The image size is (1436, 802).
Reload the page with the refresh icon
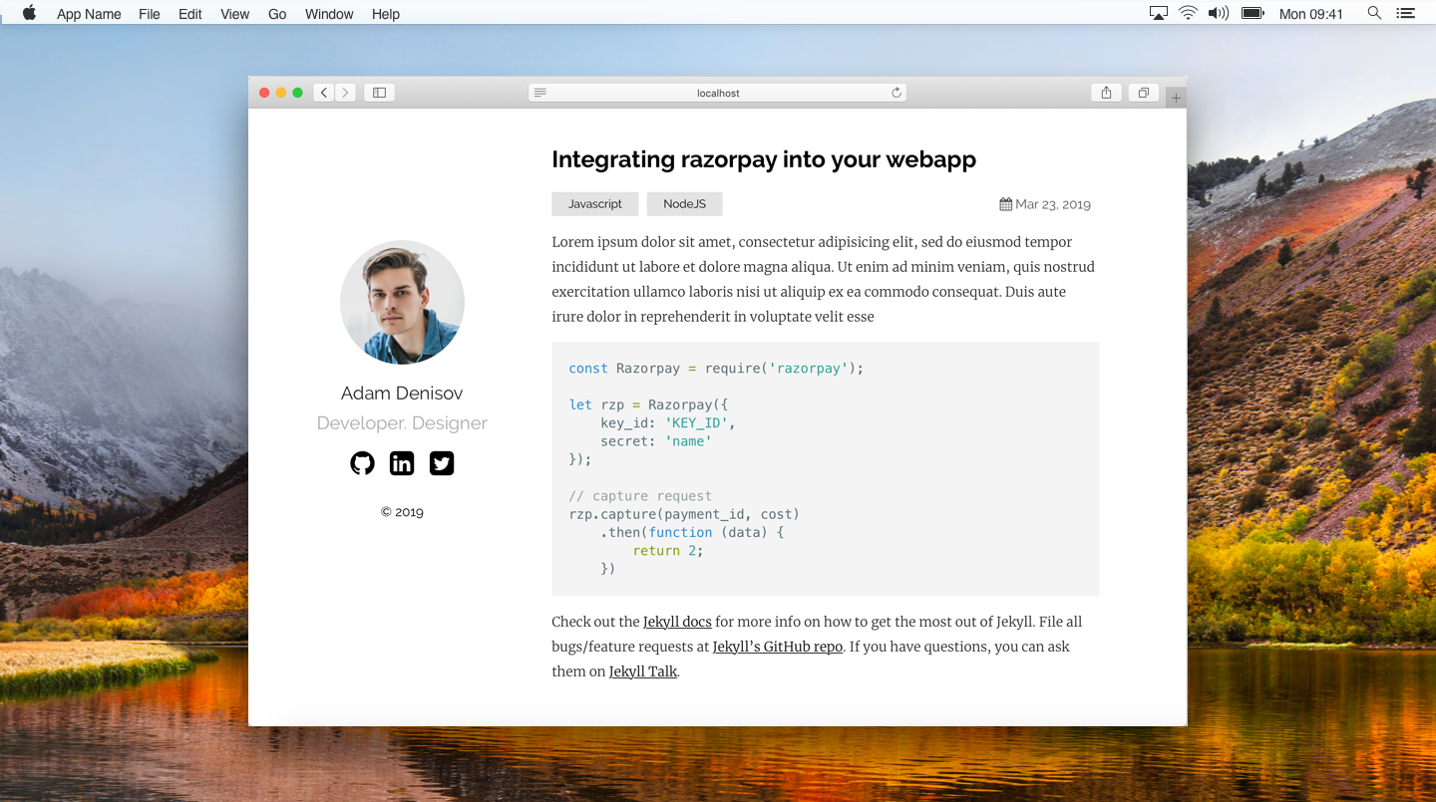point(897,93)
